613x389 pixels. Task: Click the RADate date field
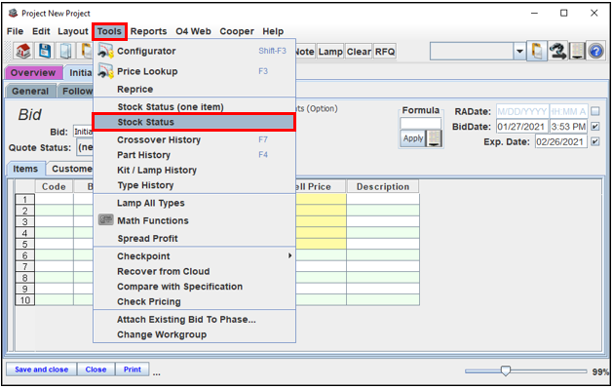(x=522, y=111)
